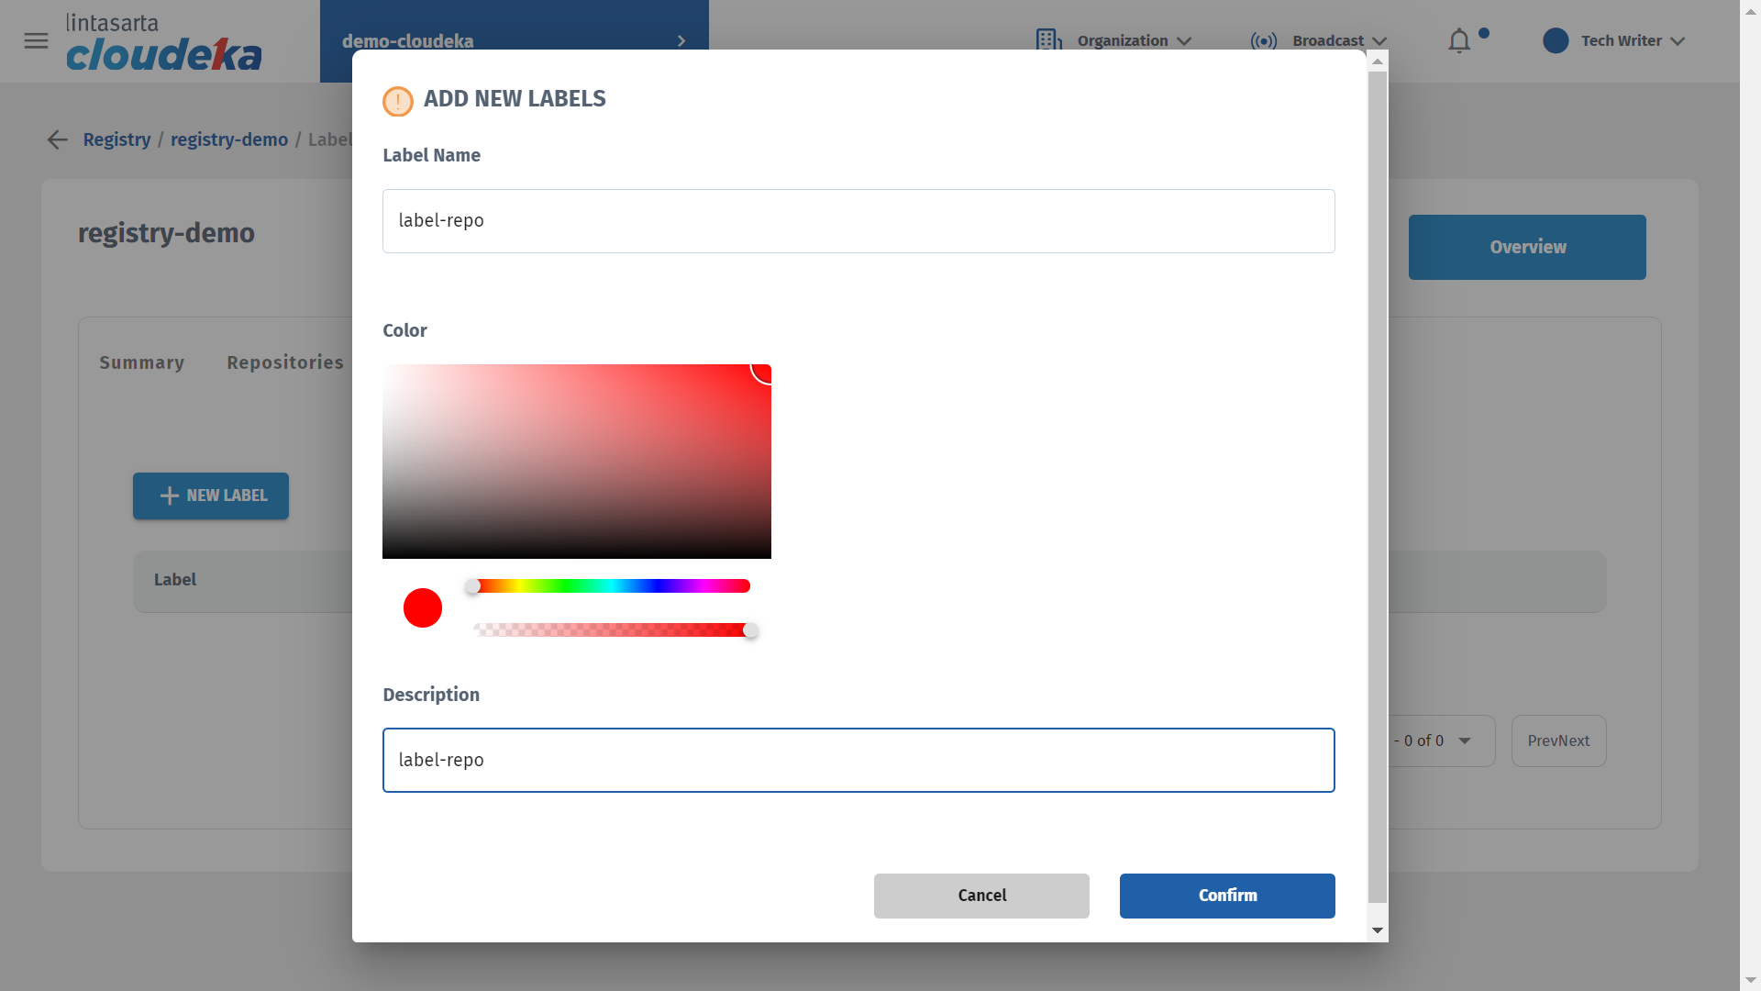Image resolution: width=1761 pixels, height=991 pixels.
Task: Click the Broadcast signal icon
Action: pos(1263,41)
